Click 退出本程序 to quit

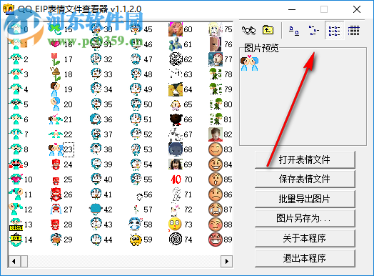tap(305, 258)
